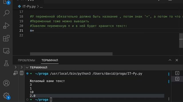Open the Search view
Screen dimensions: 183x102
pos(6,13)
